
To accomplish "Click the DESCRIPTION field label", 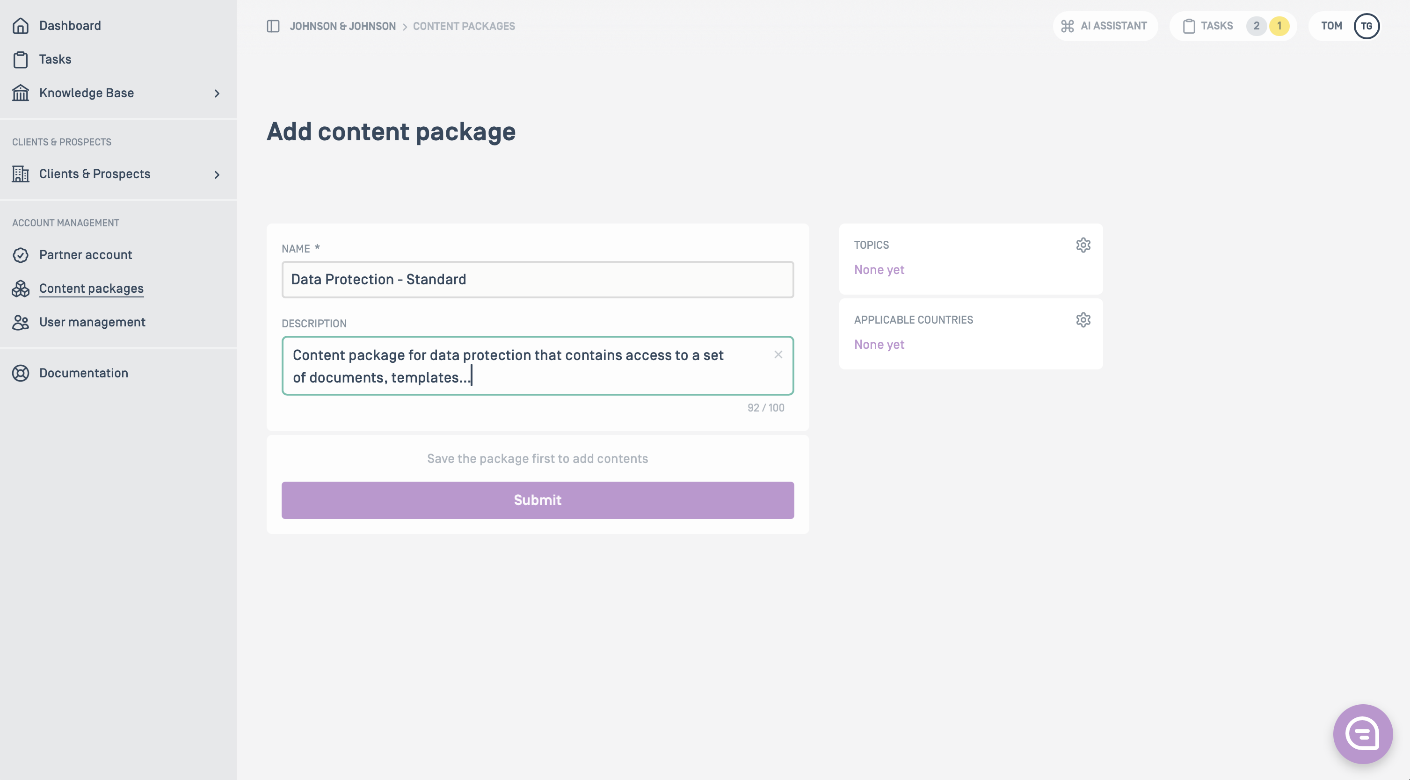I will [x=314, y=324].
